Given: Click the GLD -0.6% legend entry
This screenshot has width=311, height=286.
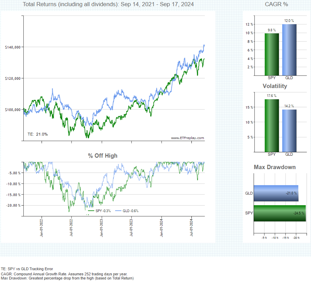Looking at the screenshot, I should click(x=126, y=211).
